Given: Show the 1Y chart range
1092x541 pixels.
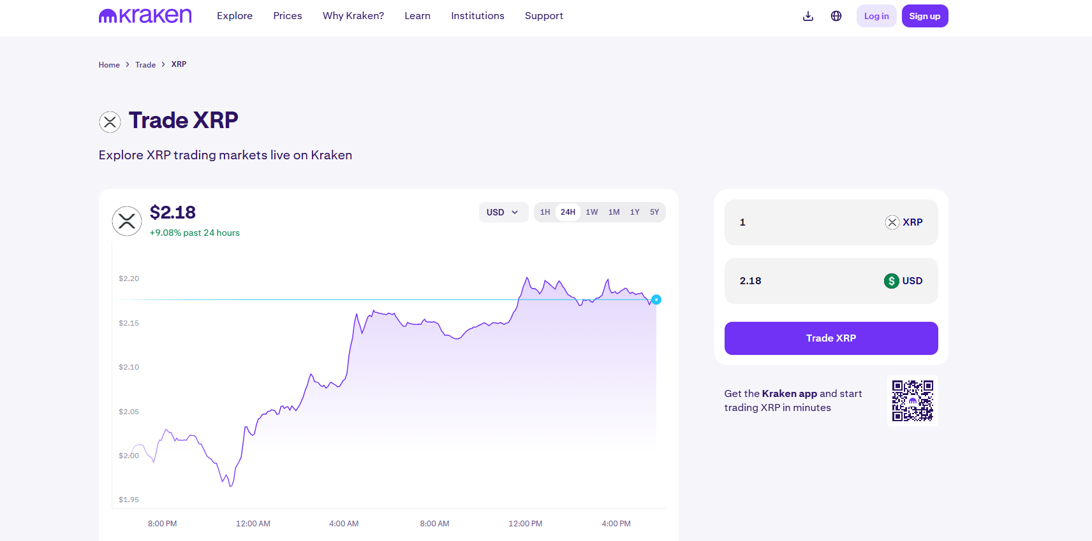Looking at the screenshot, I should pyautogui.click(x=635, y=212).
